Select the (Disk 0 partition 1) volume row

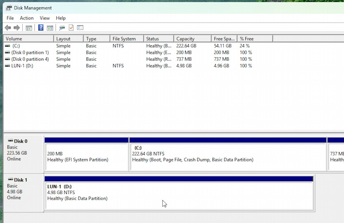(138, 52)
